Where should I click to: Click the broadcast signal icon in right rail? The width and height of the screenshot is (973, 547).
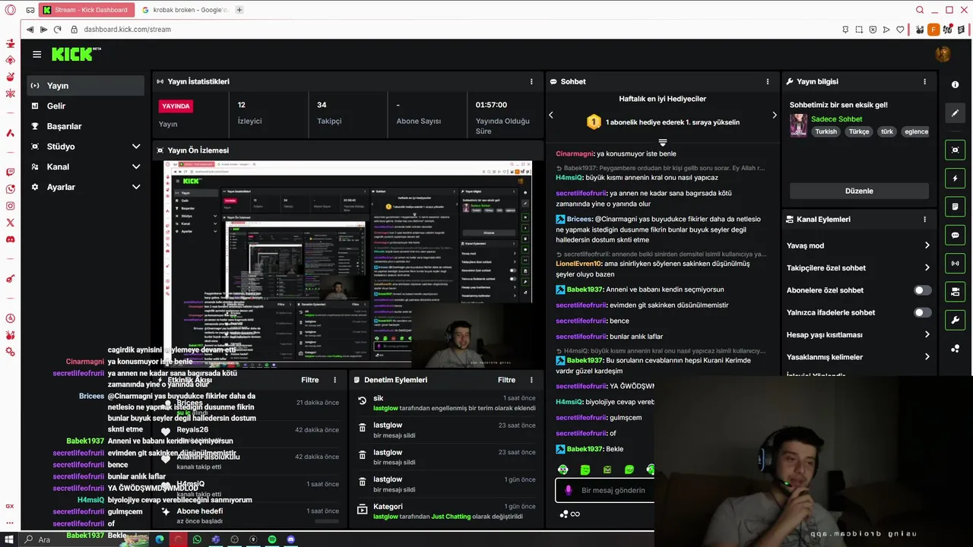tap(956, 264)
